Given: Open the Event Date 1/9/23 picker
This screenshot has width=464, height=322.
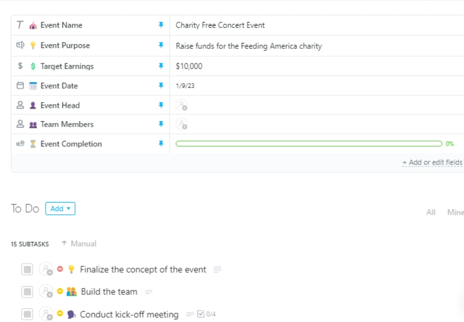Looking at the screenshot, I should pyautogui.click(x=185, y=85).
